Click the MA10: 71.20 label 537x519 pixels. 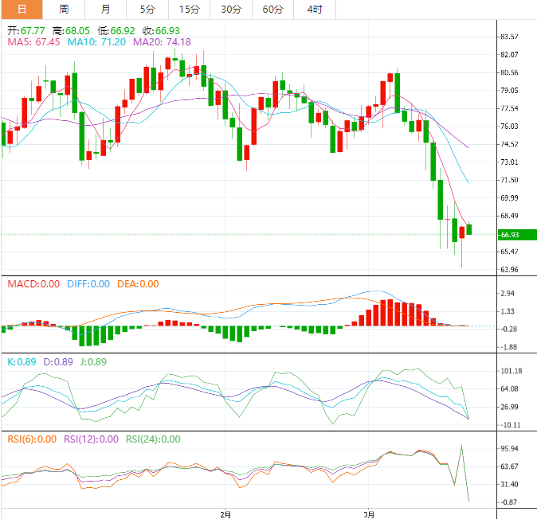(x=96, y=42)
